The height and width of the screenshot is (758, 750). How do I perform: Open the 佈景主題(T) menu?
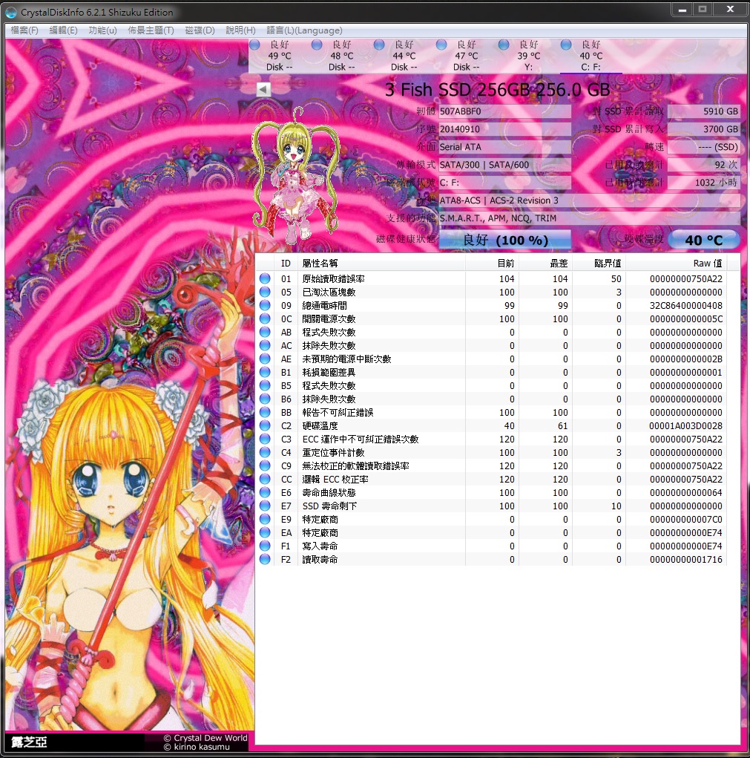point(151,30)
